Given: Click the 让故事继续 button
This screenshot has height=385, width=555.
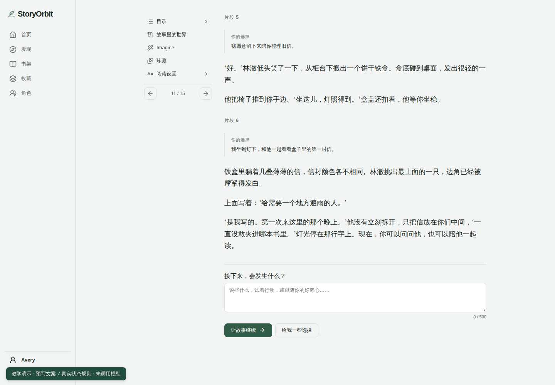Looking at the screenshot, I should click(x=248, y=330).
